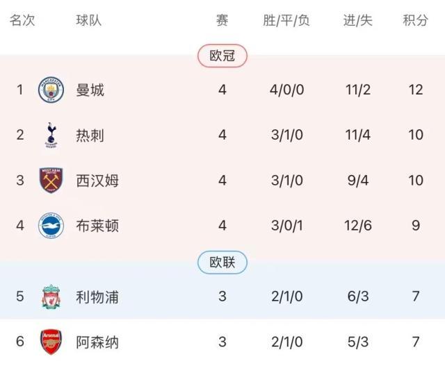
Task: Open team page for 西汉姆
Action: point(97,180)
